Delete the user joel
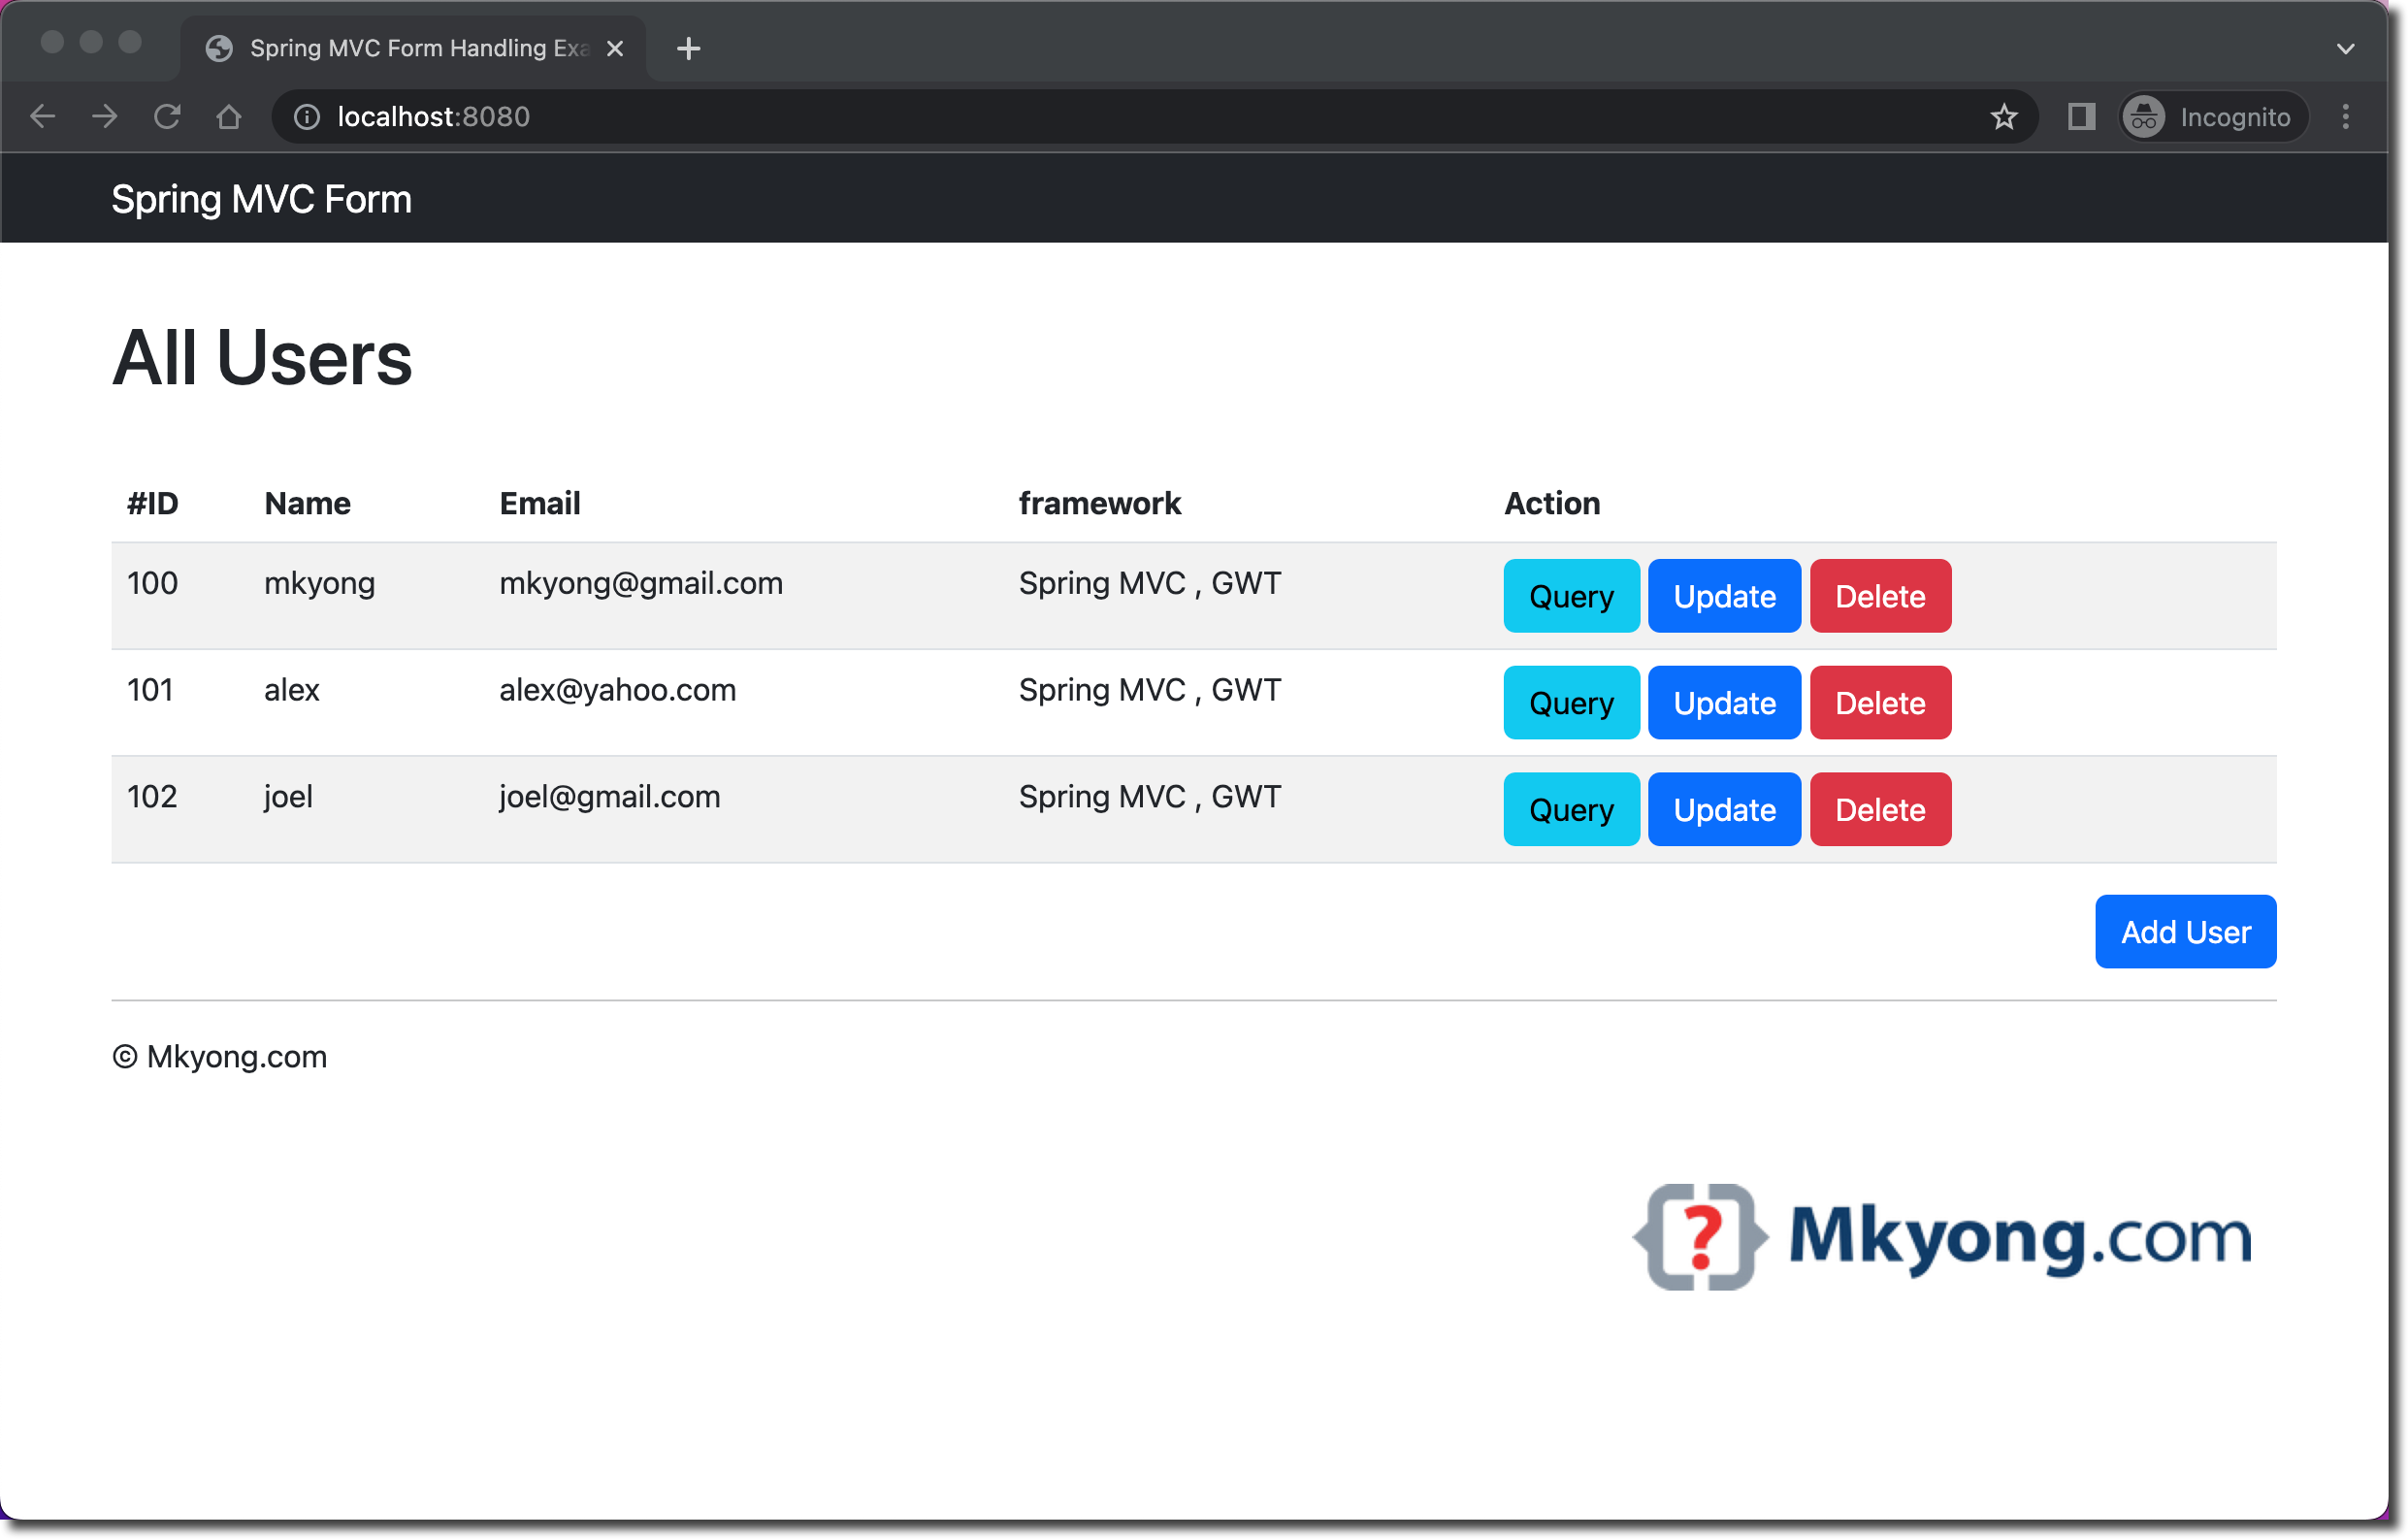Viewport: 2408px width, 1539px height. click(x=1879, y=809)
